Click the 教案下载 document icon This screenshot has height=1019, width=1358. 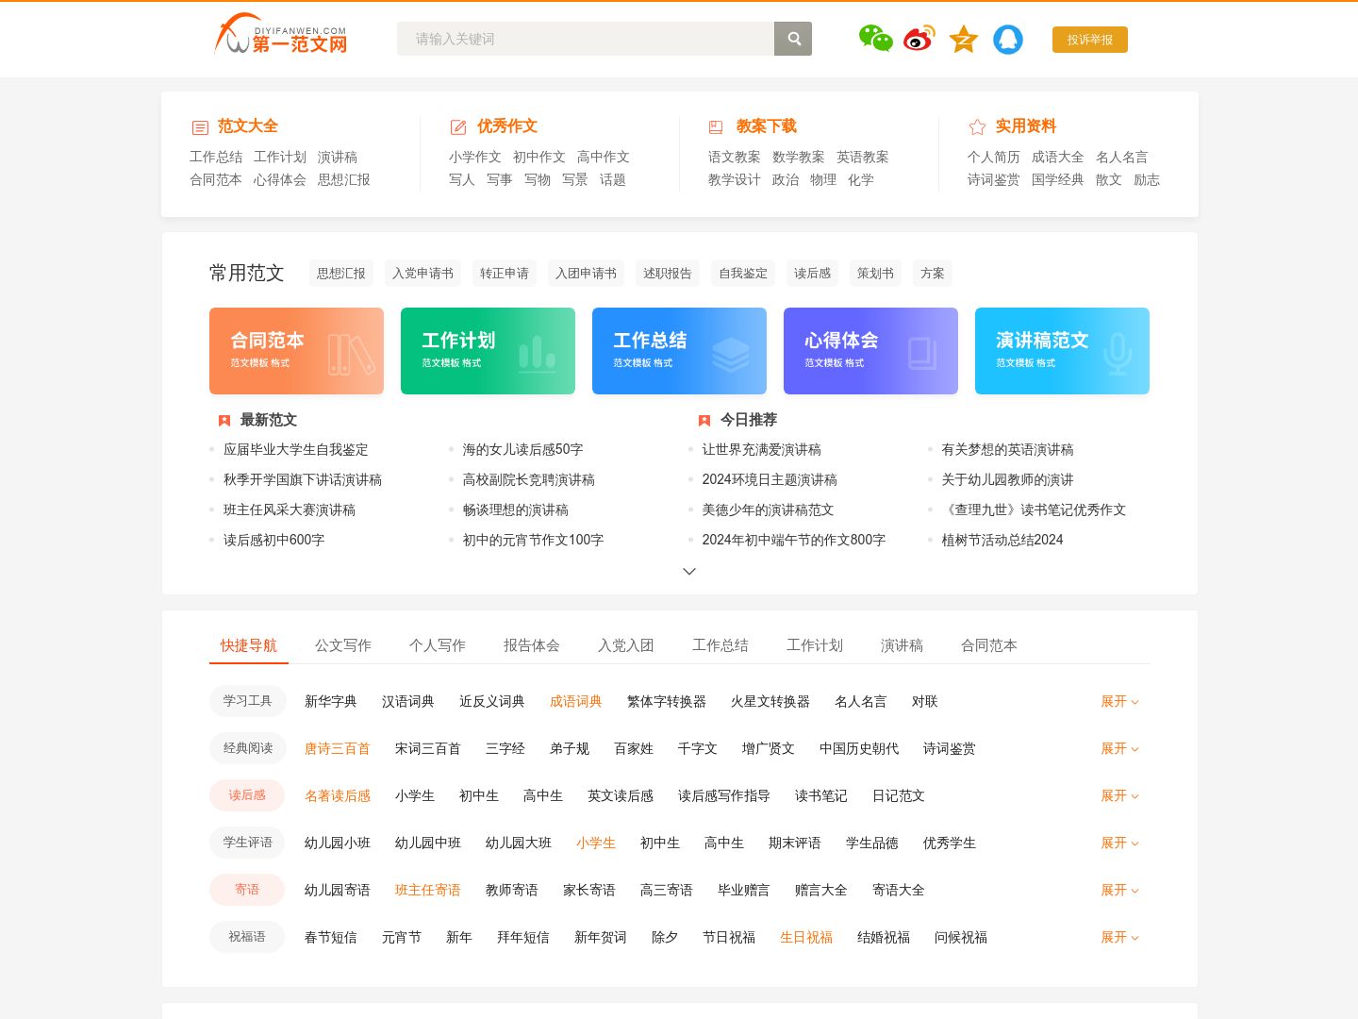pos(716,127)
